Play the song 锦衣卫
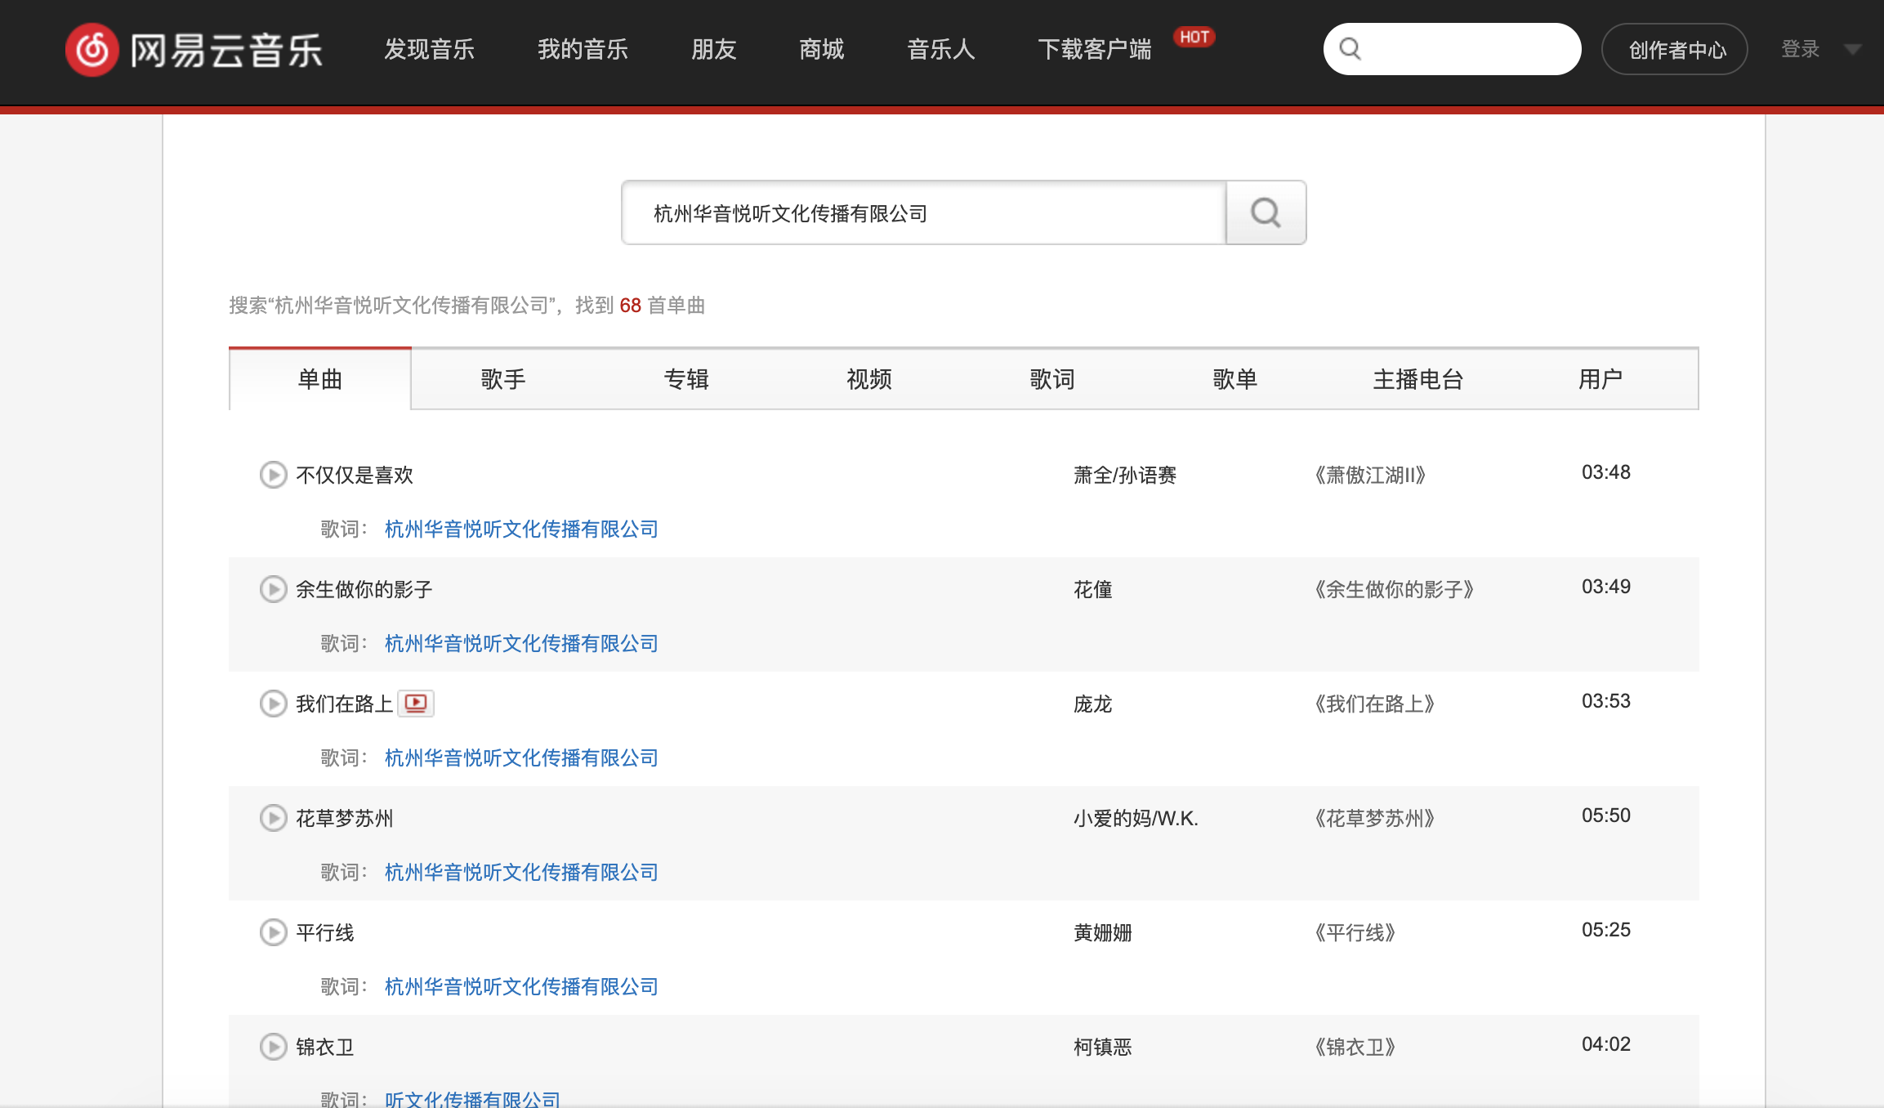The width and height of the screenshot is (1884, 1108). tap(273, 1047)
